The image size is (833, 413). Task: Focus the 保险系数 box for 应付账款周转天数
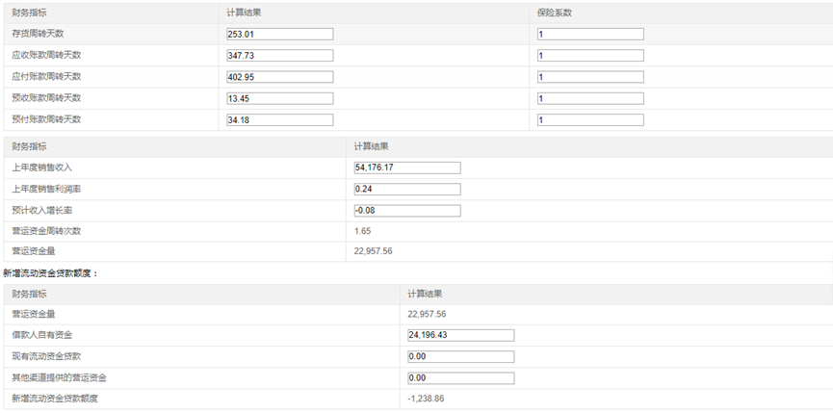click(590, 77)
